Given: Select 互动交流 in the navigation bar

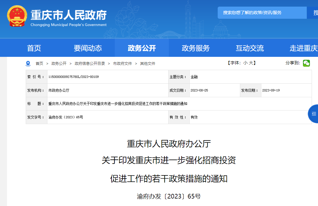Looking at the screenshot, I should [x=250, y=48].
